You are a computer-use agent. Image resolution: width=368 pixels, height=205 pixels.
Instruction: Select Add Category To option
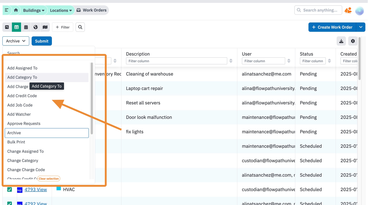pos(47,77)
